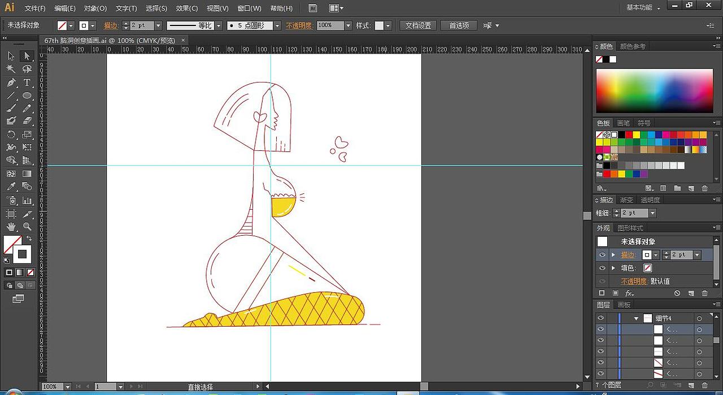Screen dimensions: 723x395
Task: Open 文件(F) menu
Action: (35, 8)
